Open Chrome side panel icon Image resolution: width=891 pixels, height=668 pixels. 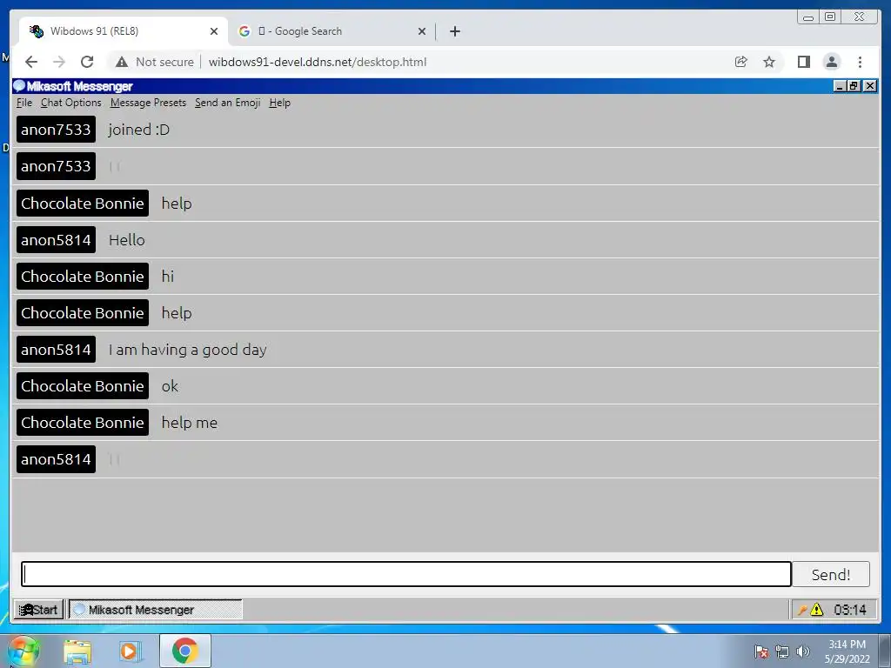tap(803, 62)
